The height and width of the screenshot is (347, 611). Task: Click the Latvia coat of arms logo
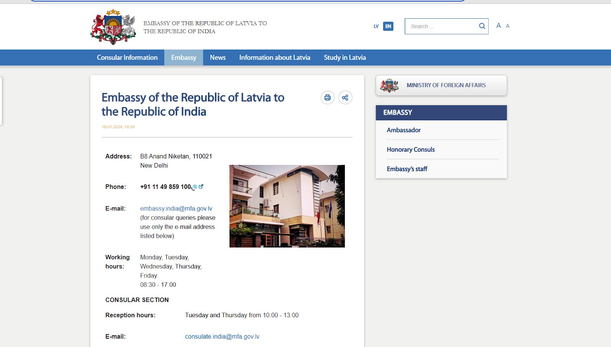tap(113, 27)
